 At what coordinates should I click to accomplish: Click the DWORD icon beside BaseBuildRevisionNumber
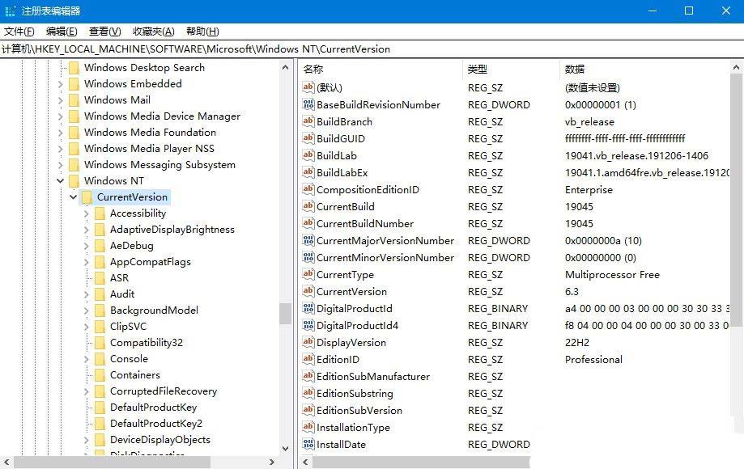coord(308,104)
